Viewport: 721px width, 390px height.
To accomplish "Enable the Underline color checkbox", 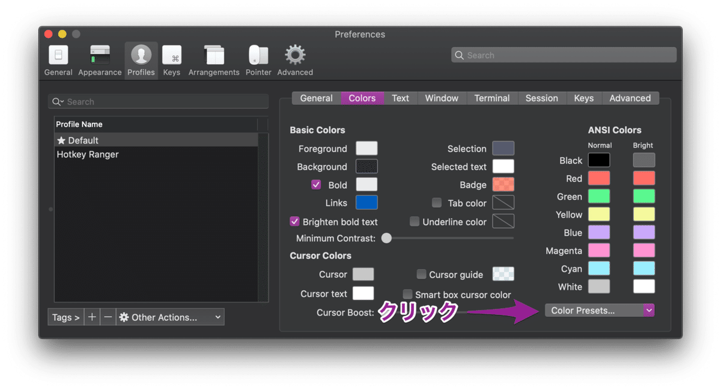I will pos(415,221).
